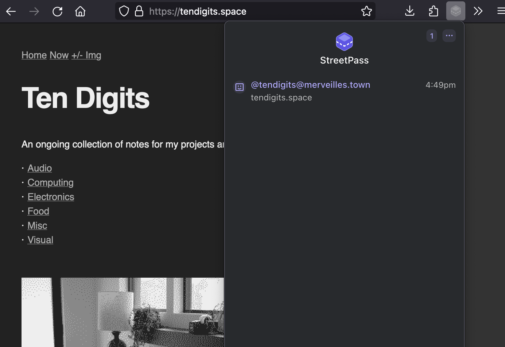
Task: Click the StreetPass count badge
Action: click(x=432, y=36)
